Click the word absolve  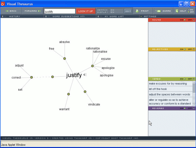click(x=64, y=42)
